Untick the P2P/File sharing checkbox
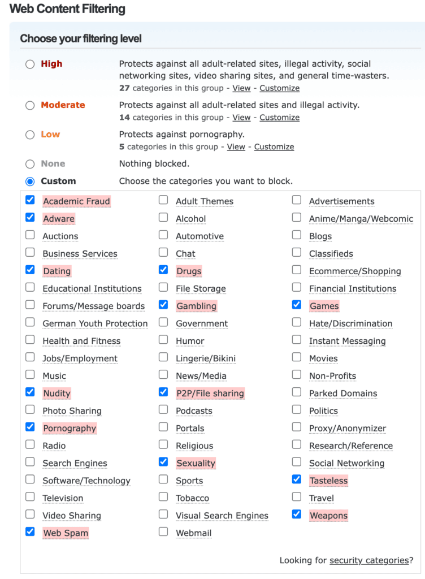 163,392
